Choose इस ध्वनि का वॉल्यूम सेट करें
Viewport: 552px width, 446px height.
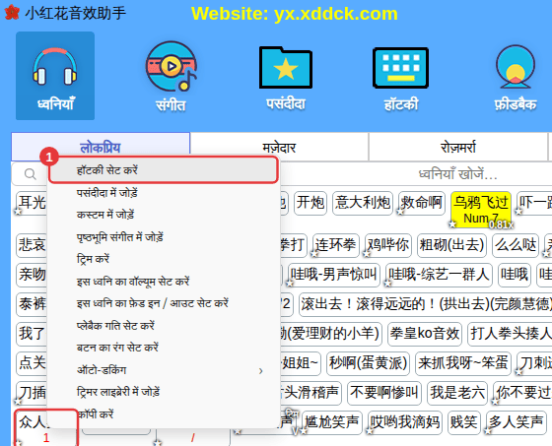point(164,282)
